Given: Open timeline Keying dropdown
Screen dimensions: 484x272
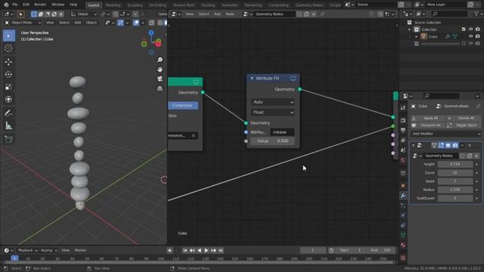Looking at the screenshot, I should (48, 250).
